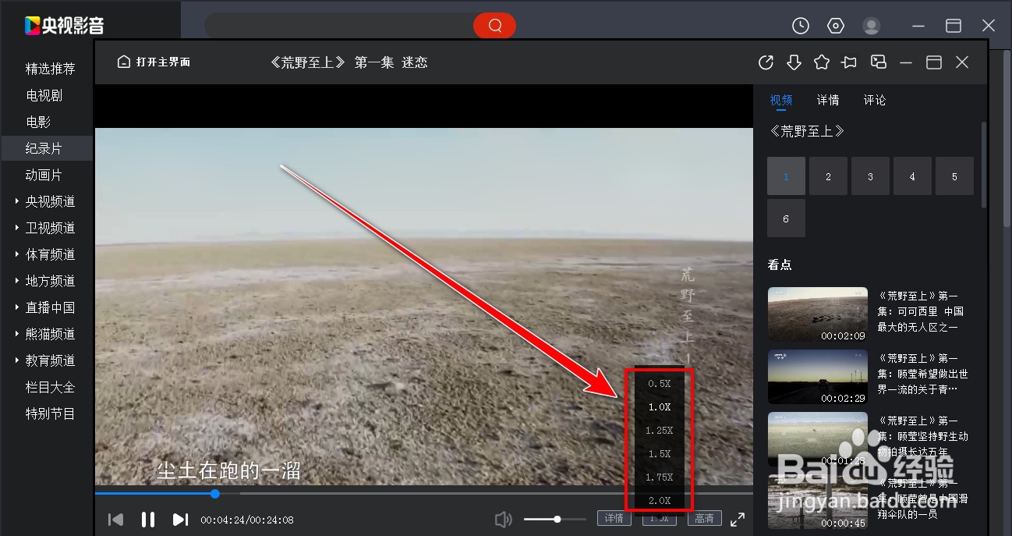This screenshot has height=536, width=1012.
Task: Switch to the 评论 tab
Action: (875, 100)
